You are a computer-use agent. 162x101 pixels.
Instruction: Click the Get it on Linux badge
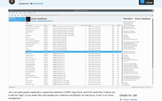tap(146, 2)
